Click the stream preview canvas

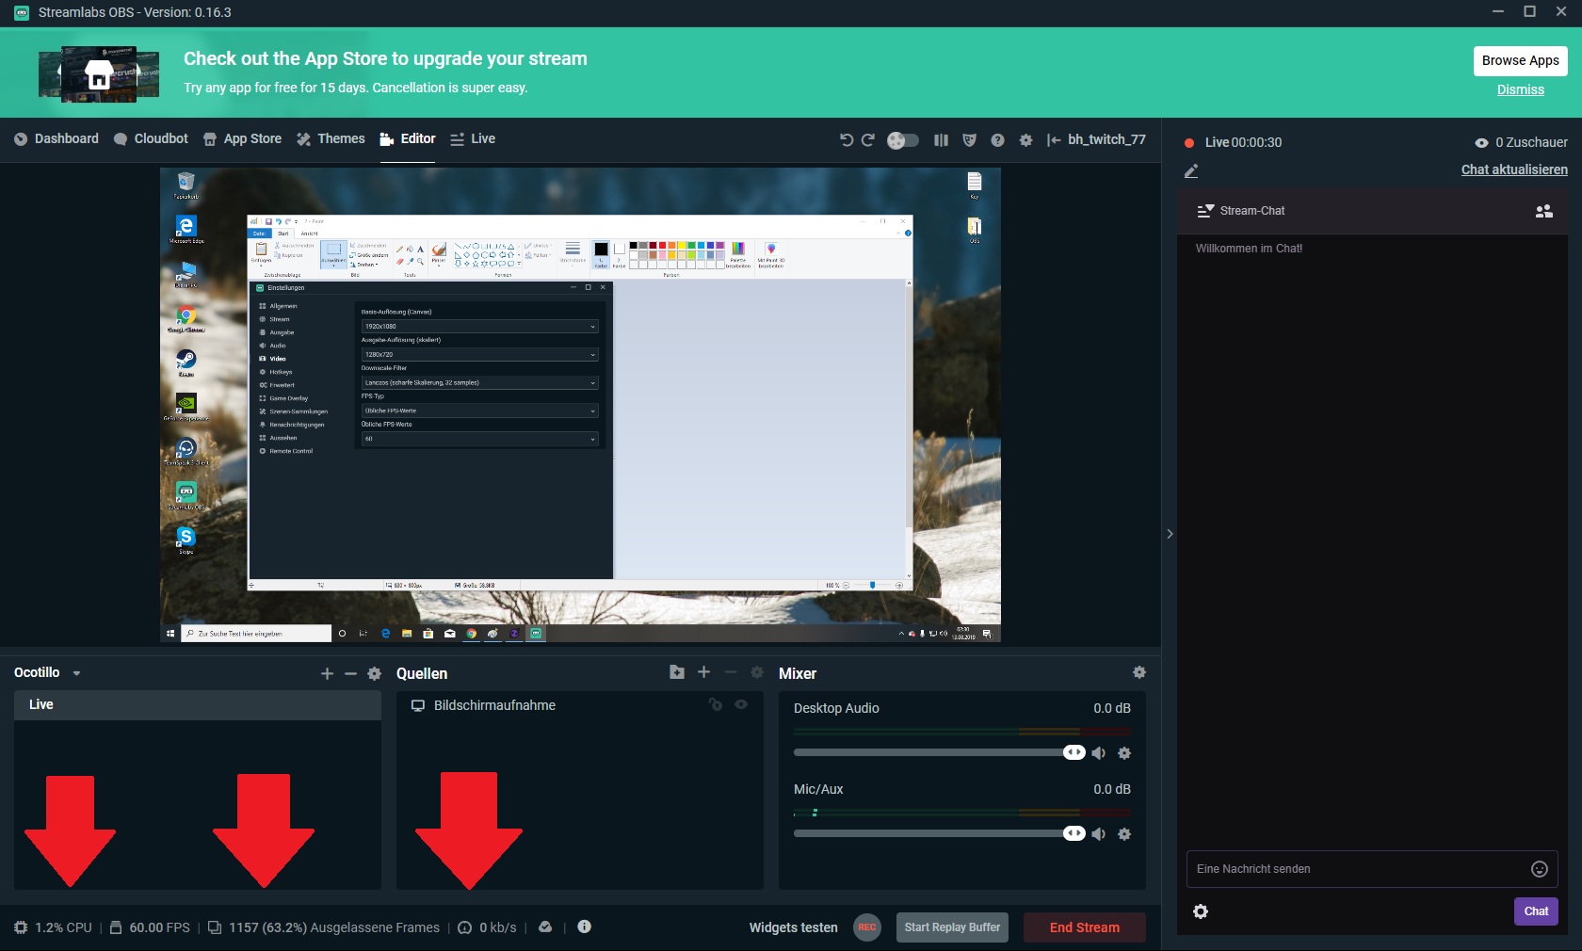point(580,405)
